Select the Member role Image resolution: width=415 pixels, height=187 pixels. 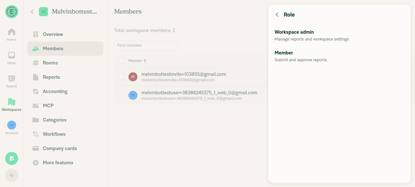point(339,56)
